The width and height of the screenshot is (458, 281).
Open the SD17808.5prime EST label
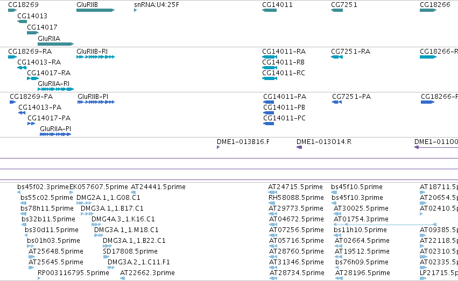[130, 251]
